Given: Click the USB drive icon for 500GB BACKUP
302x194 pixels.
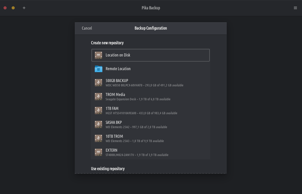Looking at the screenshot, I should (x=99, y=83).
